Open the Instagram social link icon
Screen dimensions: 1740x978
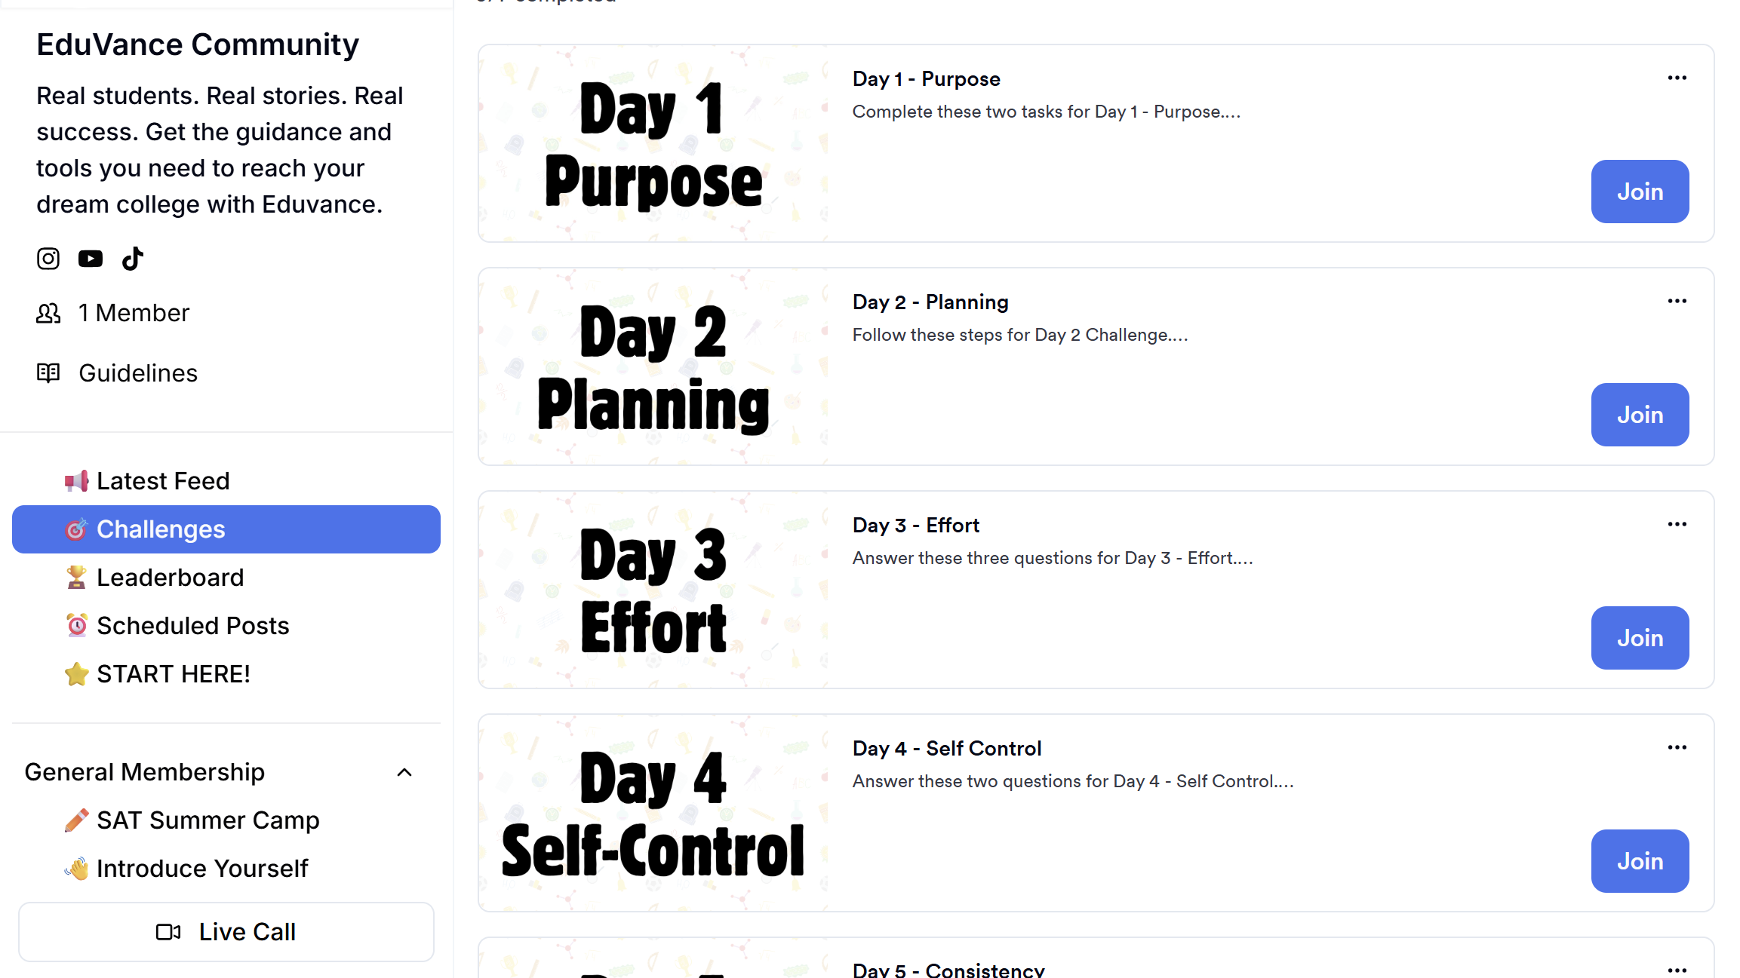tap(48, 259)
